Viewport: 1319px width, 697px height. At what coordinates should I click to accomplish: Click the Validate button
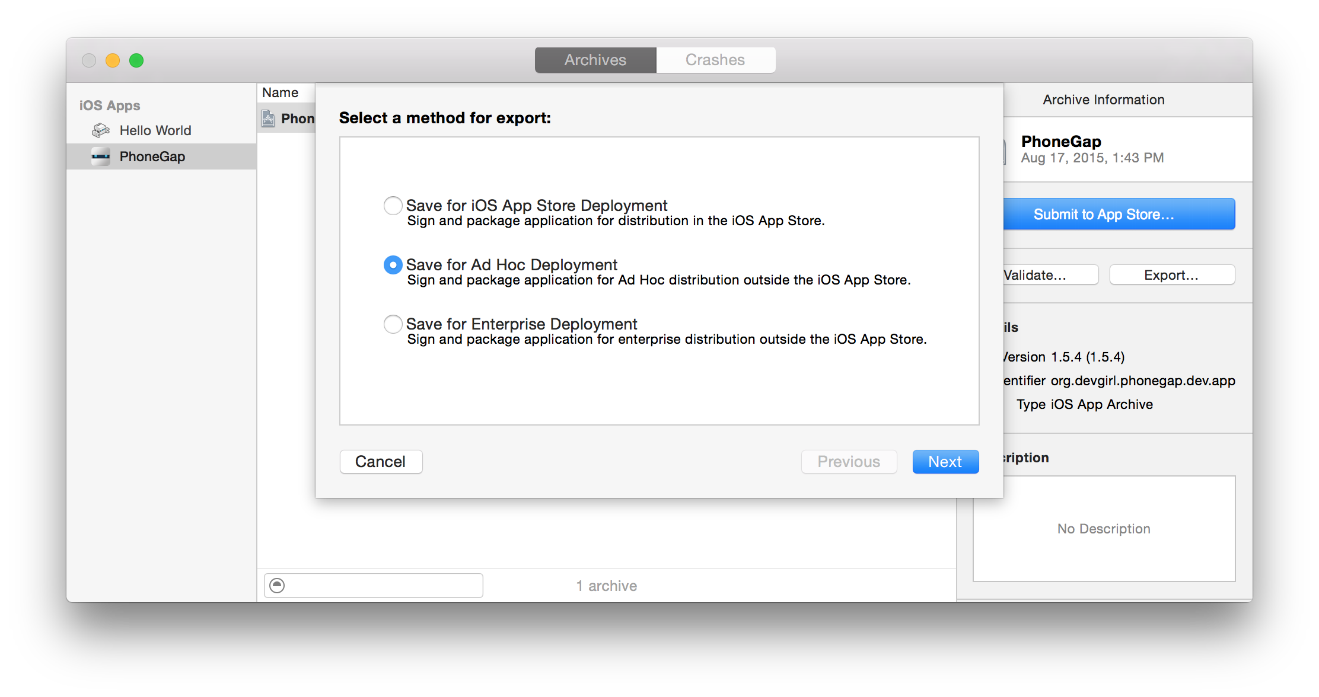[x=1050, y=275]
